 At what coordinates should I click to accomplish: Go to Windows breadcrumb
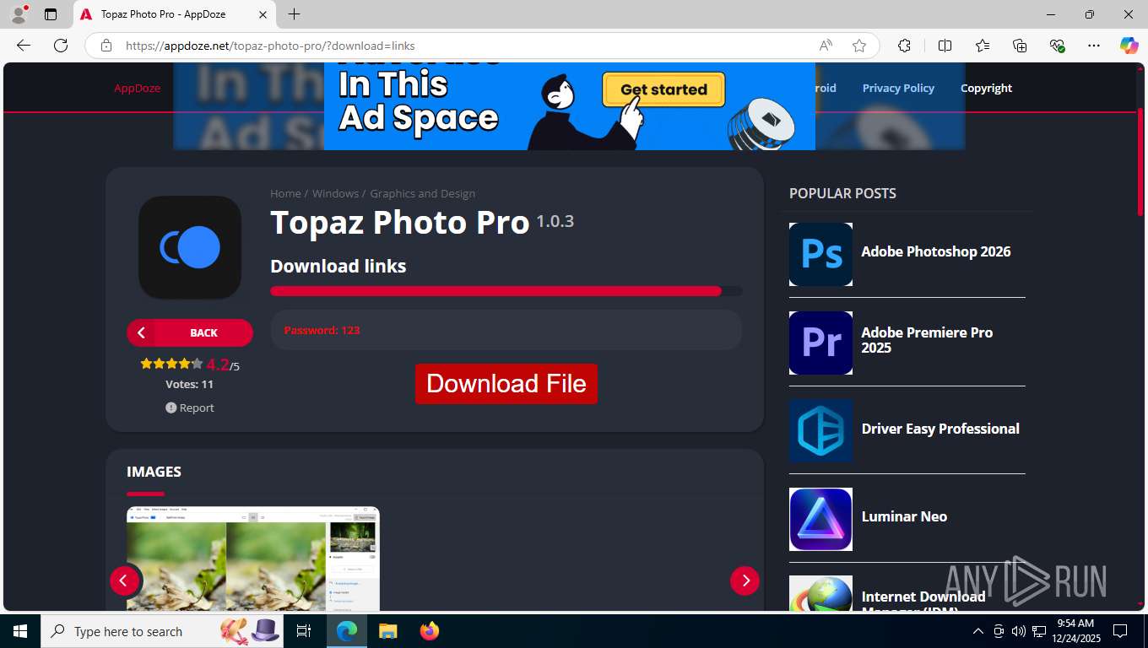coord(335,193)
